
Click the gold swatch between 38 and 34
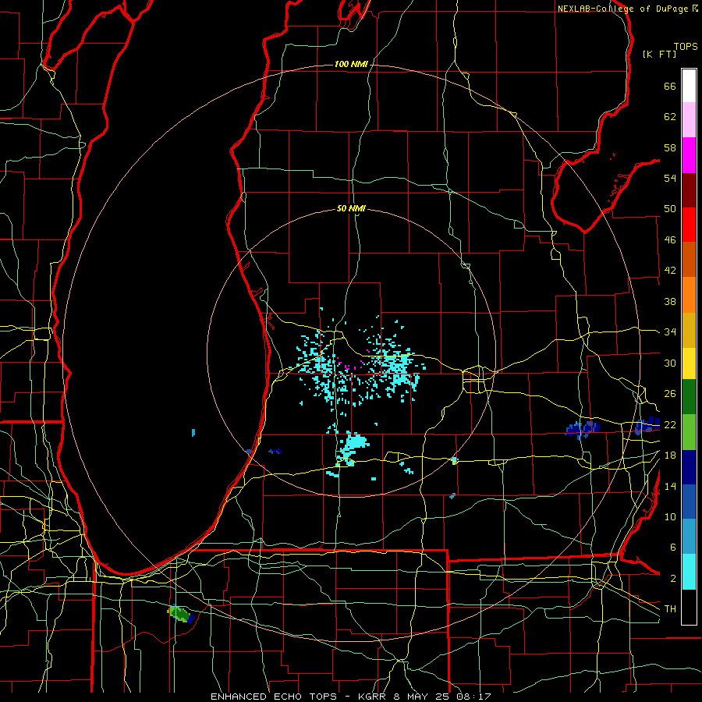pyautogui.click(x=689, y=330)
